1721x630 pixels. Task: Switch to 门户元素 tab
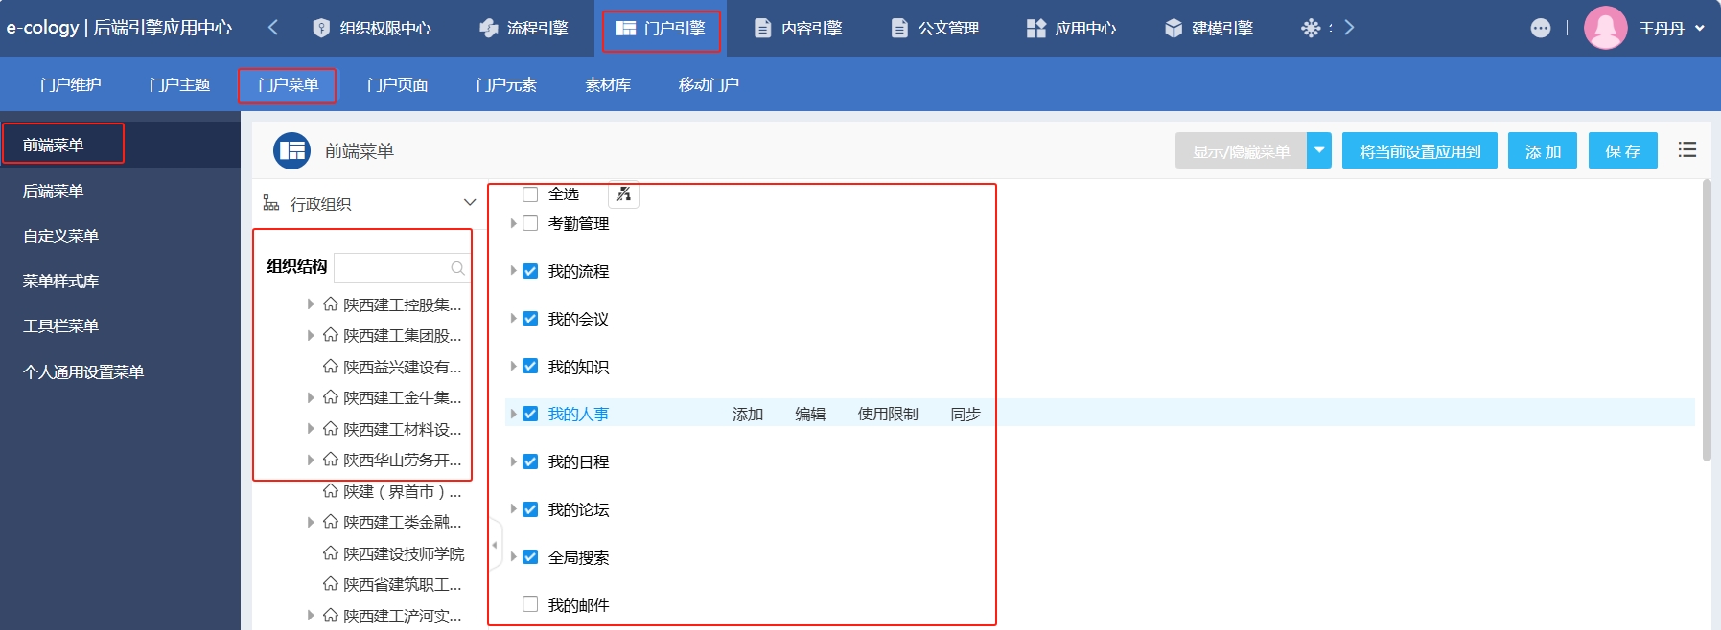(506, 84)
